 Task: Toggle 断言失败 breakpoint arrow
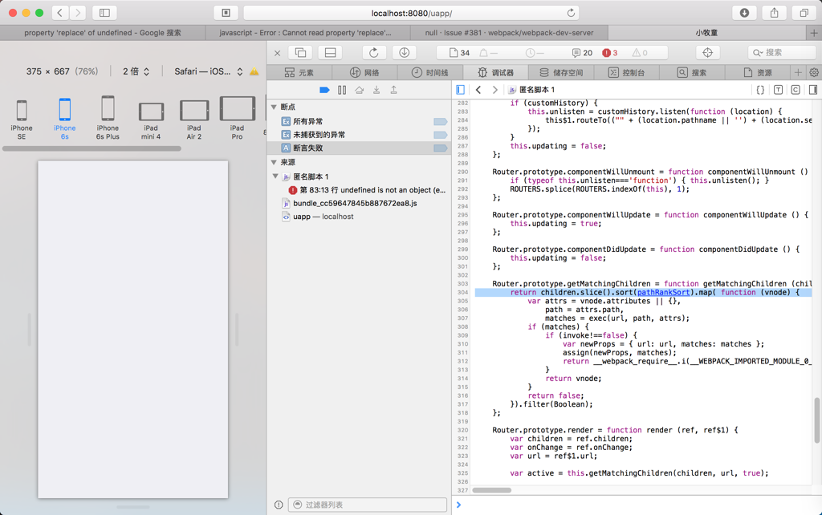(440, 148)
